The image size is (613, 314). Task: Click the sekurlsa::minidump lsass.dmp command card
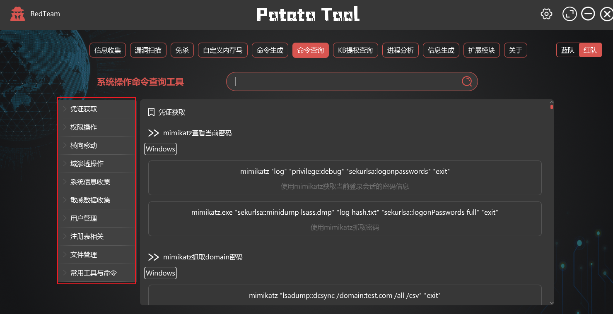tap(345, 219)
